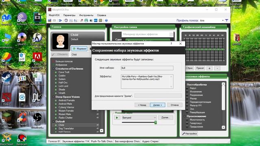This screenshot has height=146, width=260.
Task: Click help question mark in wizard title bar
Action: tap(171, 44)
